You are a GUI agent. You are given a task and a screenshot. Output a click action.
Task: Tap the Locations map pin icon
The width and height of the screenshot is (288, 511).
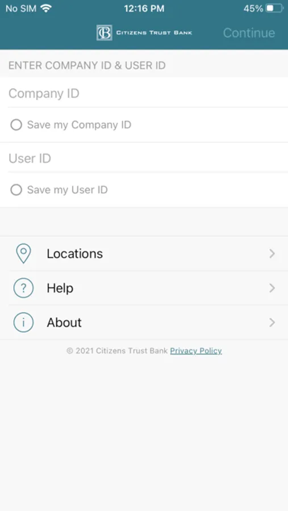point(23,254)
